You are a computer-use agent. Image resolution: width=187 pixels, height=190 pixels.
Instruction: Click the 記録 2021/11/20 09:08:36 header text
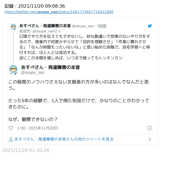(x=35, y=6)
